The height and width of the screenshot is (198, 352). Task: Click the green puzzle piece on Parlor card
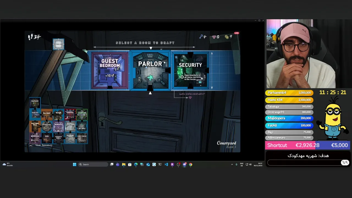pyautogui.click(x=150, y=78)
